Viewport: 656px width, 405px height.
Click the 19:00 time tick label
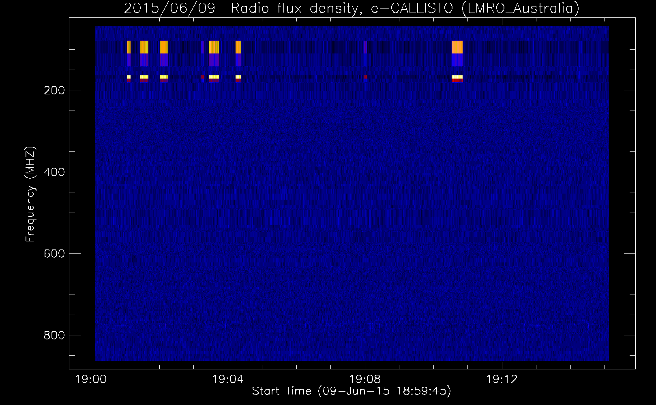[x=91, y=379]
